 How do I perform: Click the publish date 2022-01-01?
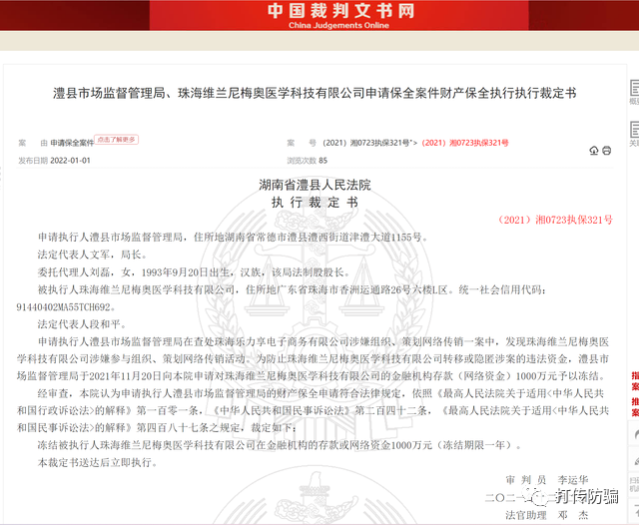(x=70, y=161)
